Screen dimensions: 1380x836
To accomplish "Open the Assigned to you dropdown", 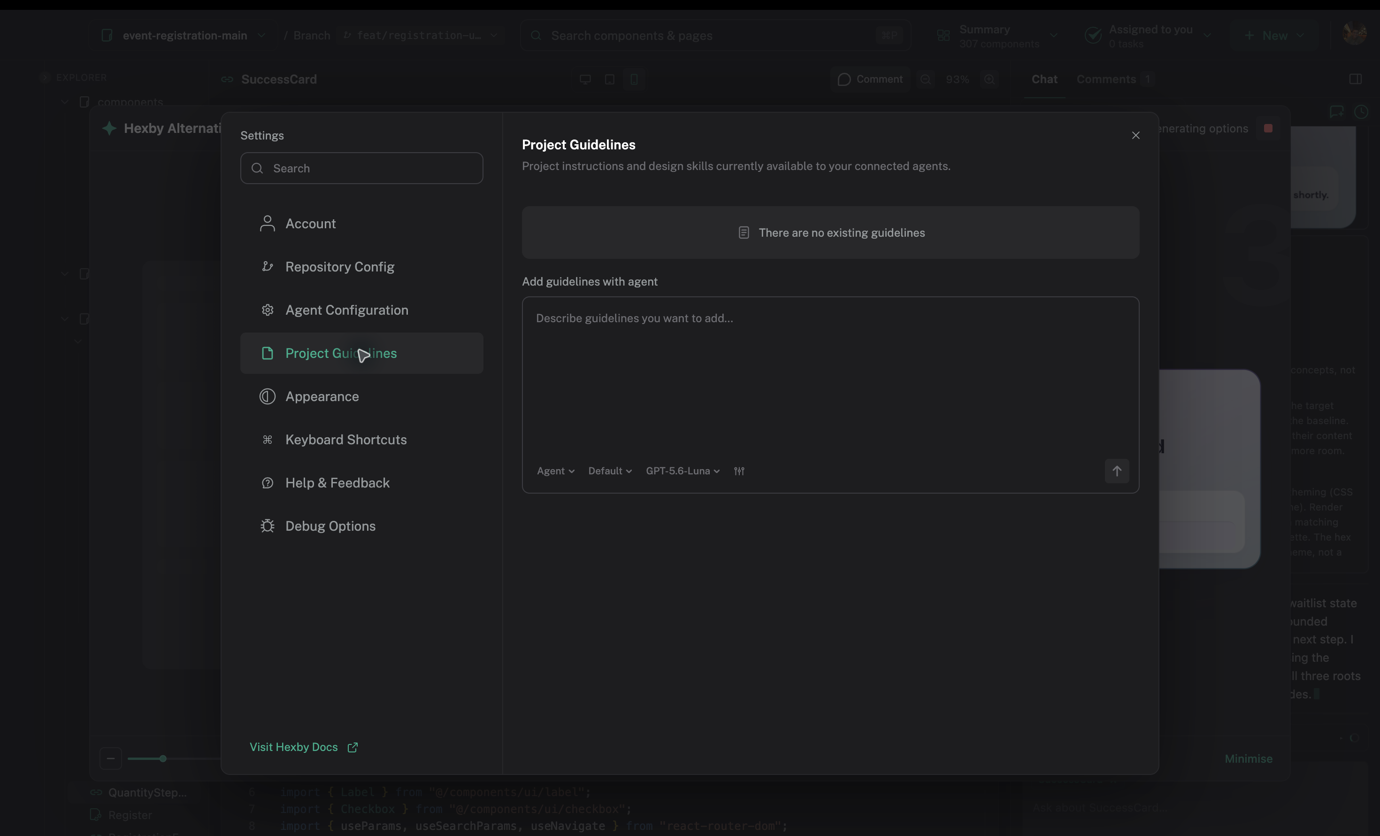I will [1148, 35].
